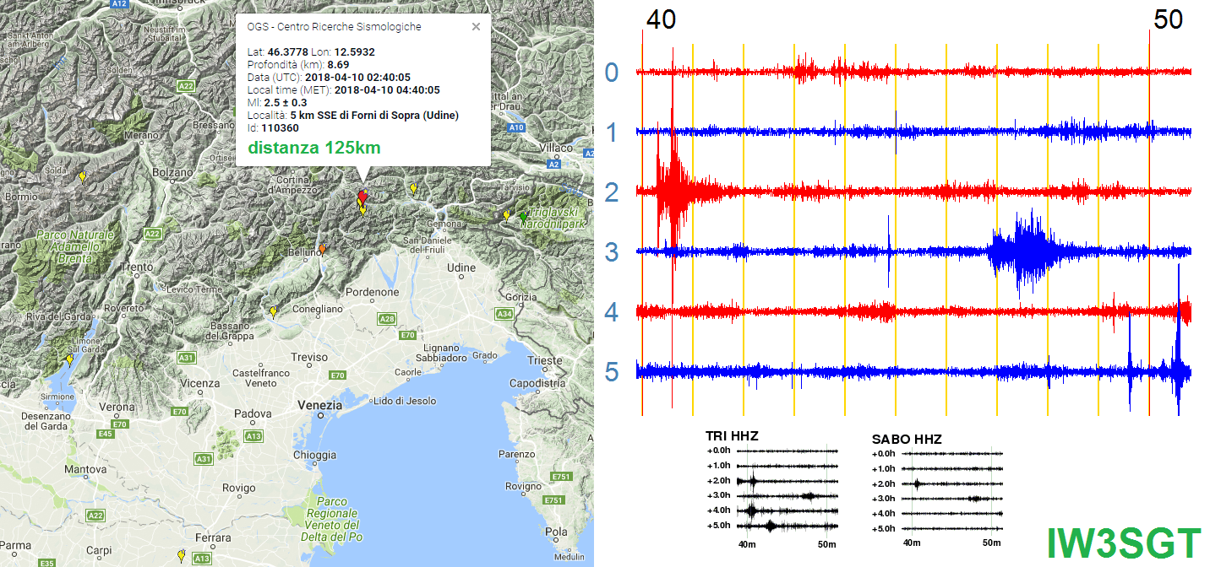Click the Trento city label
This screenshot has height=567, width=1210.
(x=136, y=267)
